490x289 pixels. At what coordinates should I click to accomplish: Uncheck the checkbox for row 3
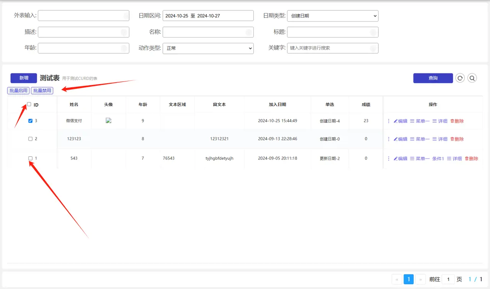tap(31, 121)
